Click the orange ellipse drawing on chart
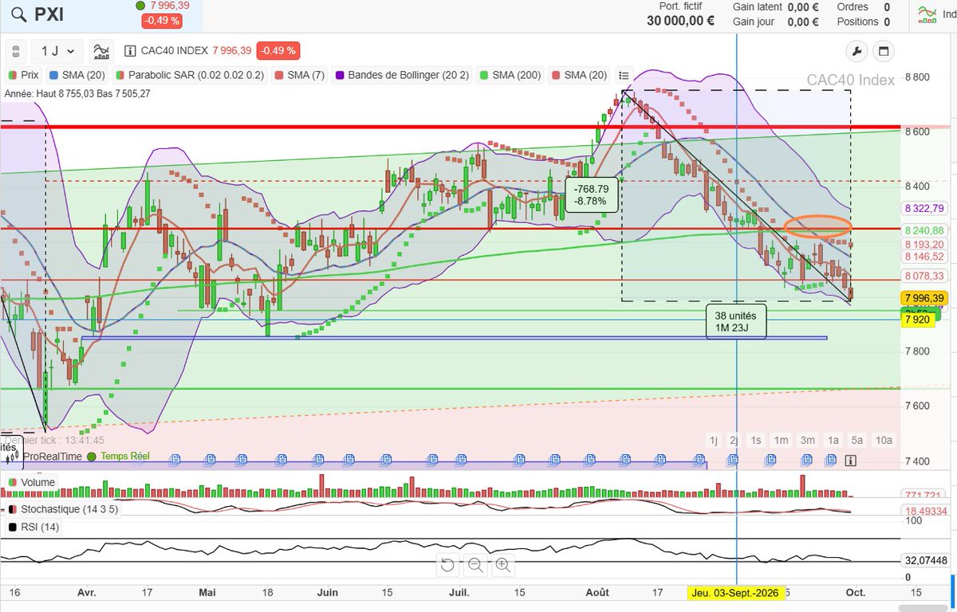This screenshot has height=612, width=957. (x=818, y=226)
